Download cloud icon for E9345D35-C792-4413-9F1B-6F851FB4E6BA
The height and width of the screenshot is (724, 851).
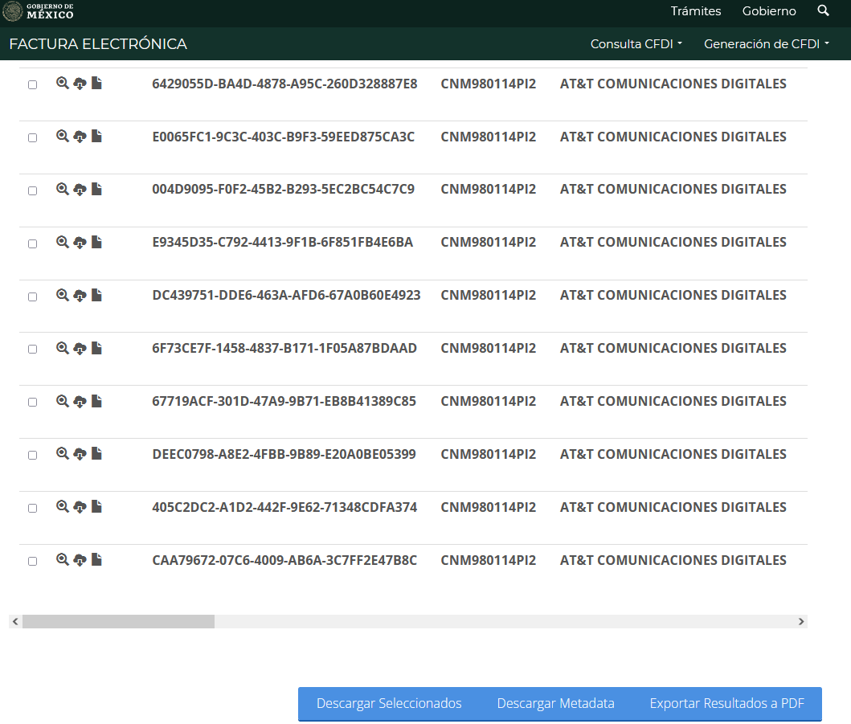click(80, 242)
